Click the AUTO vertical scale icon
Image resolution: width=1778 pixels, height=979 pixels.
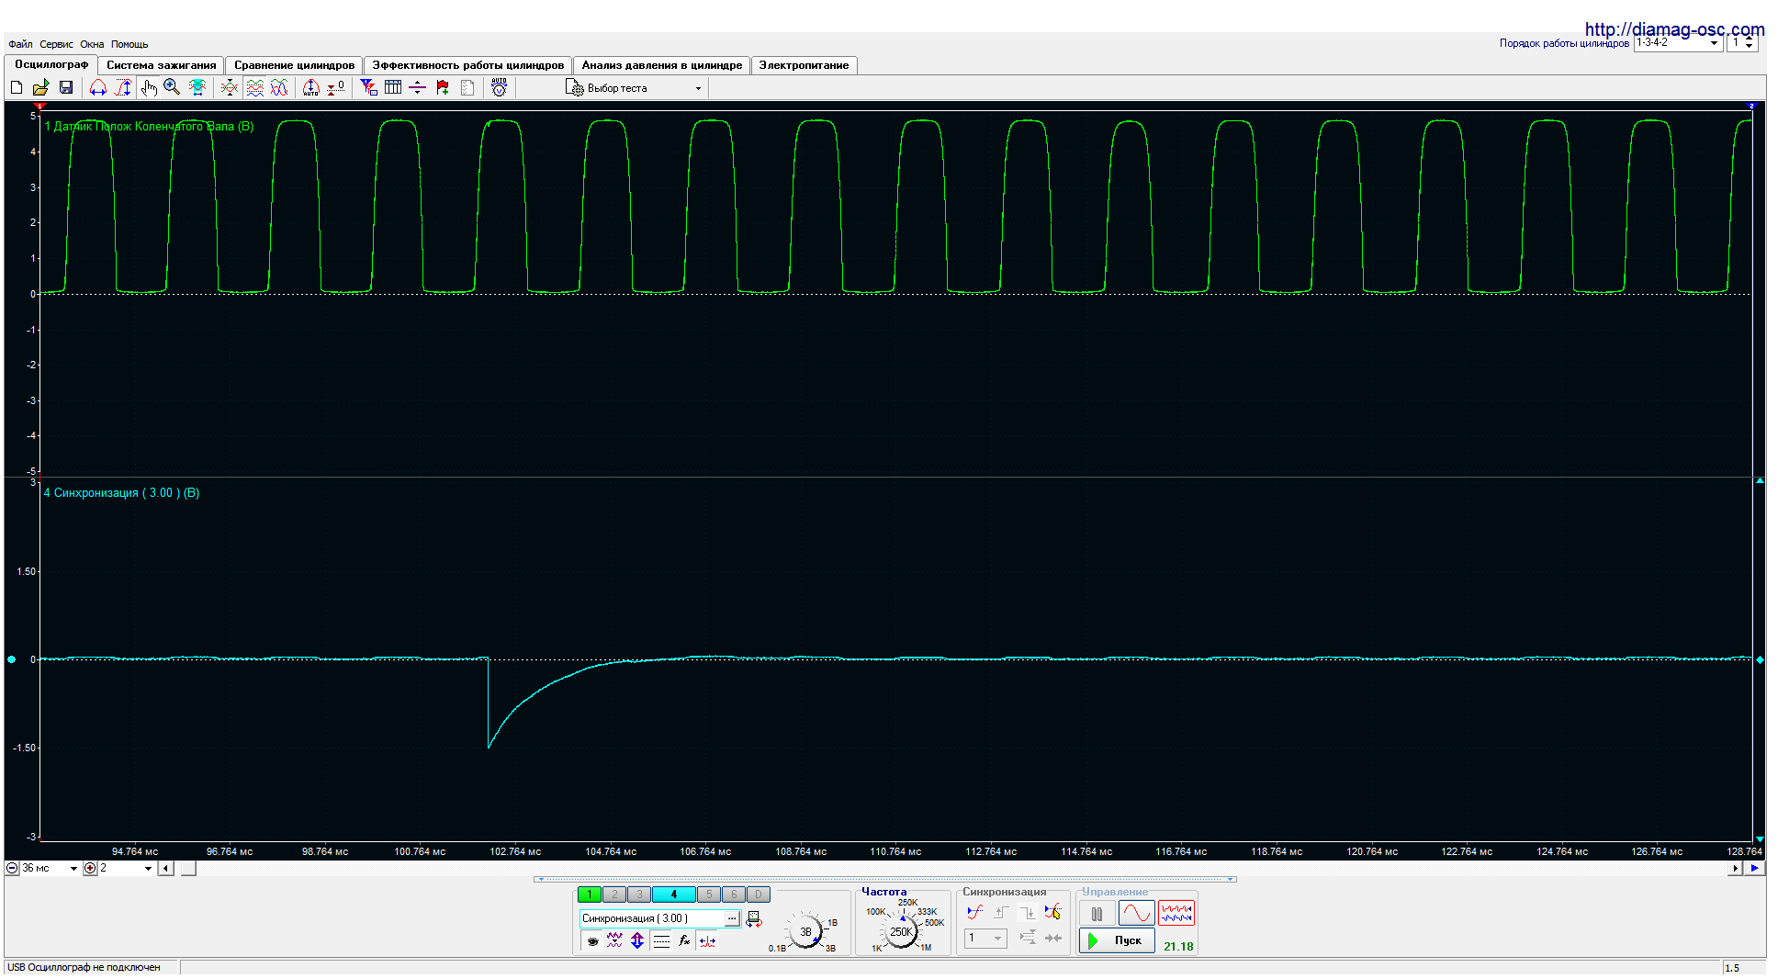(x=311, y=87)
